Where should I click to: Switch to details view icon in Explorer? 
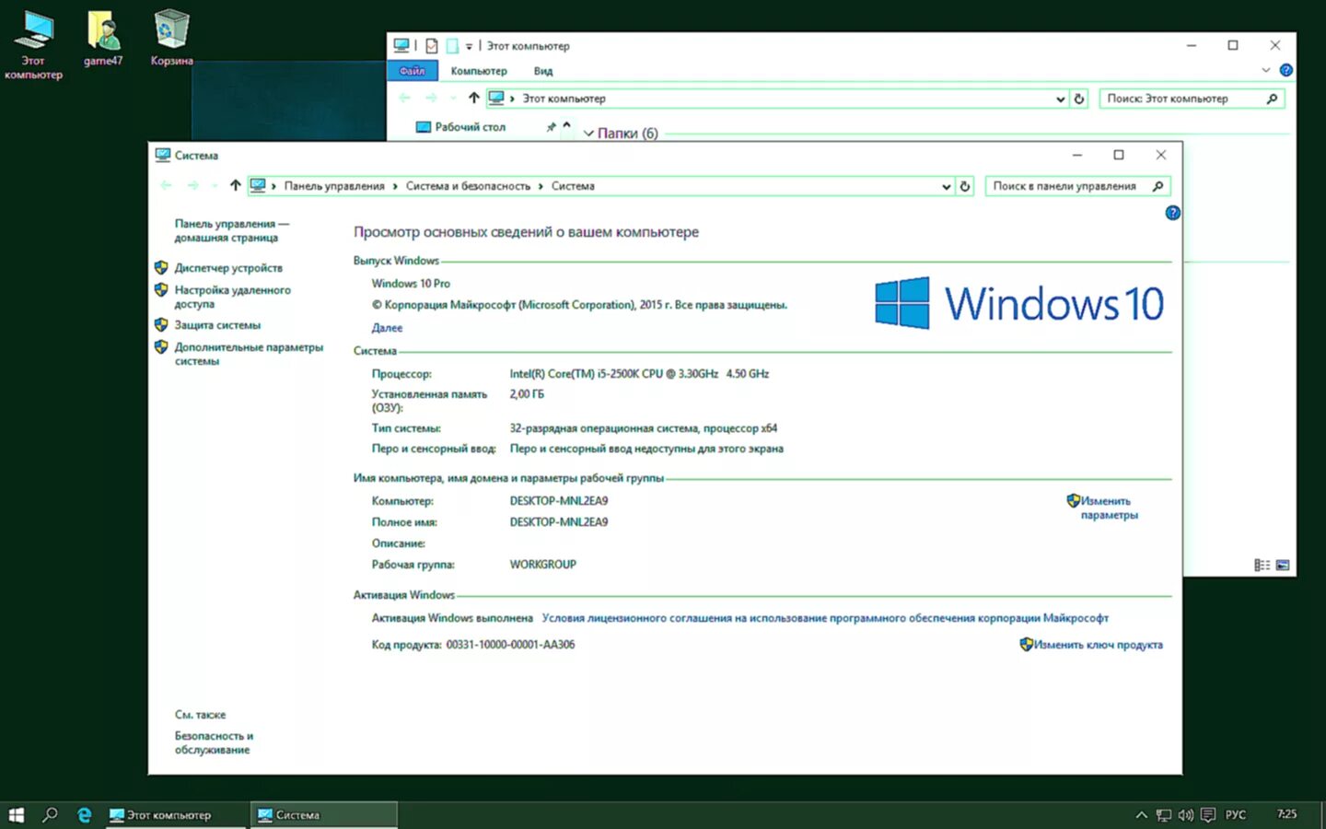point(1262,565)
